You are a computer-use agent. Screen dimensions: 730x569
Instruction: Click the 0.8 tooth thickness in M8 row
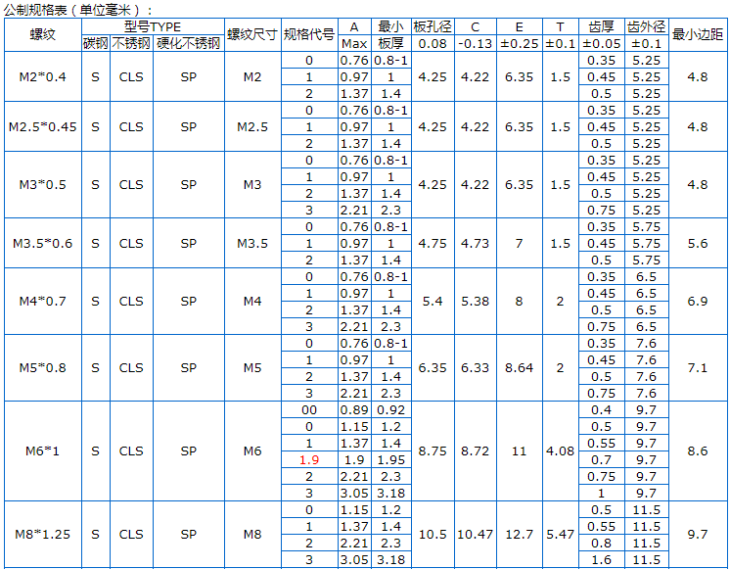pos(601,544)
